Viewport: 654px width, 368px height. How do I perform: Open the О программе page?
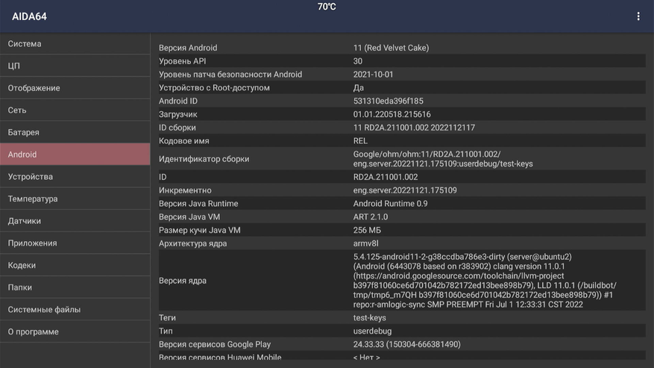(75, 331)
